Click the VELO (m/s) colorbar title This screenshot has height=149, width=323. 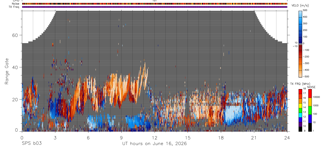305,6
